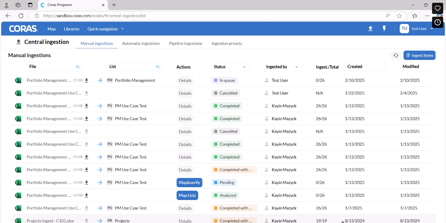
Task: Click the search icon in the List filter
Action: 158,67
